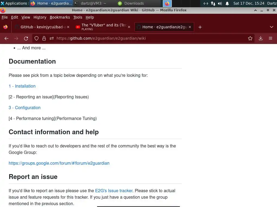Follow the Google Groups e2guardian forum link
277x207 pixels.
coord(59,163)
